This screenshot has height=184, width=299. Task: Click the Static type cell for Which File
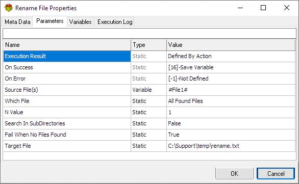coord(149,101)
